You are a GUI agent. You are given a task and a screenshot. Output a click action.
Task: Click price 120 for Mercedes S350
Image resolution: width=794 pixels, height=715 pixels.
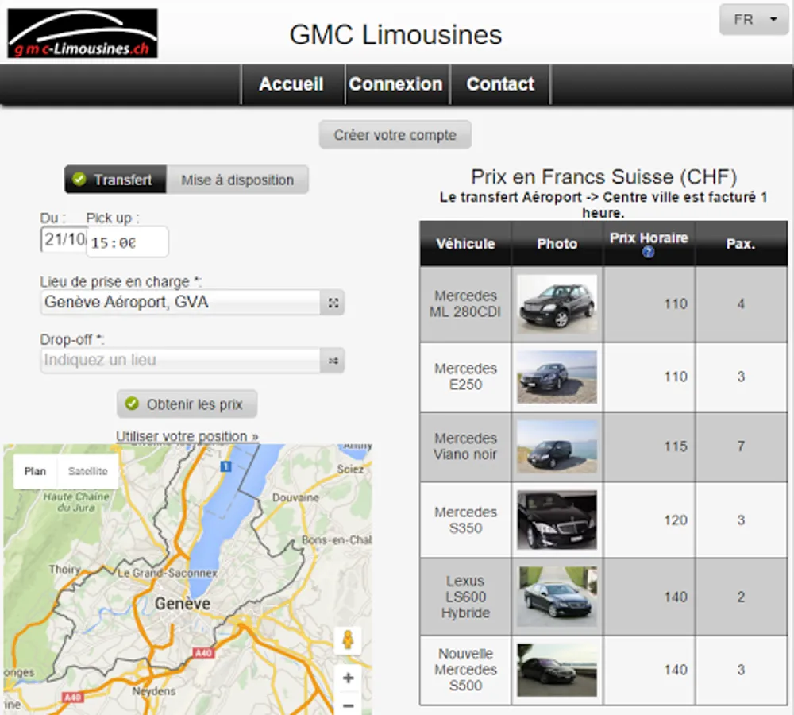pyautogui.click(x=676, y=520)
